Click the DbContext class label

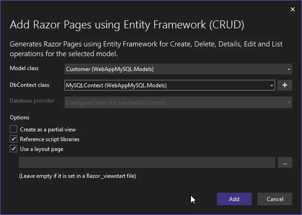[x=29, y=85]
